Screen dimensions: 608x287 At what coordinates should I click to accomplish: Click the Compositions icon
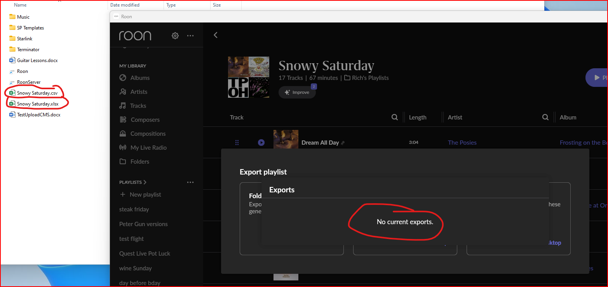click(123, 133)
